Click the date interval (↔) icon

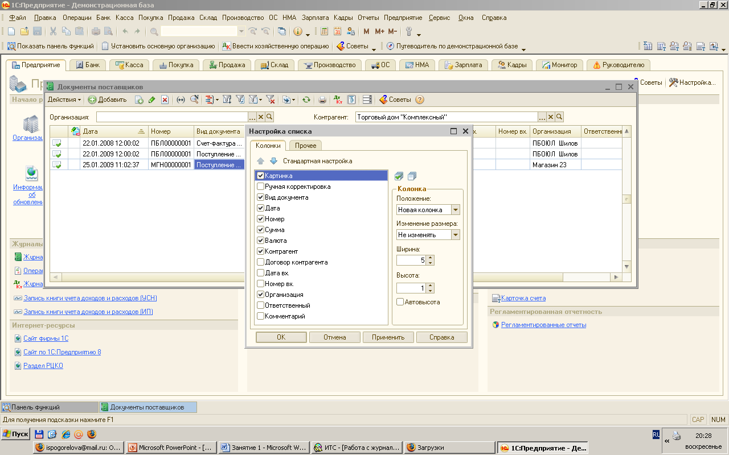tap(181, 100)
